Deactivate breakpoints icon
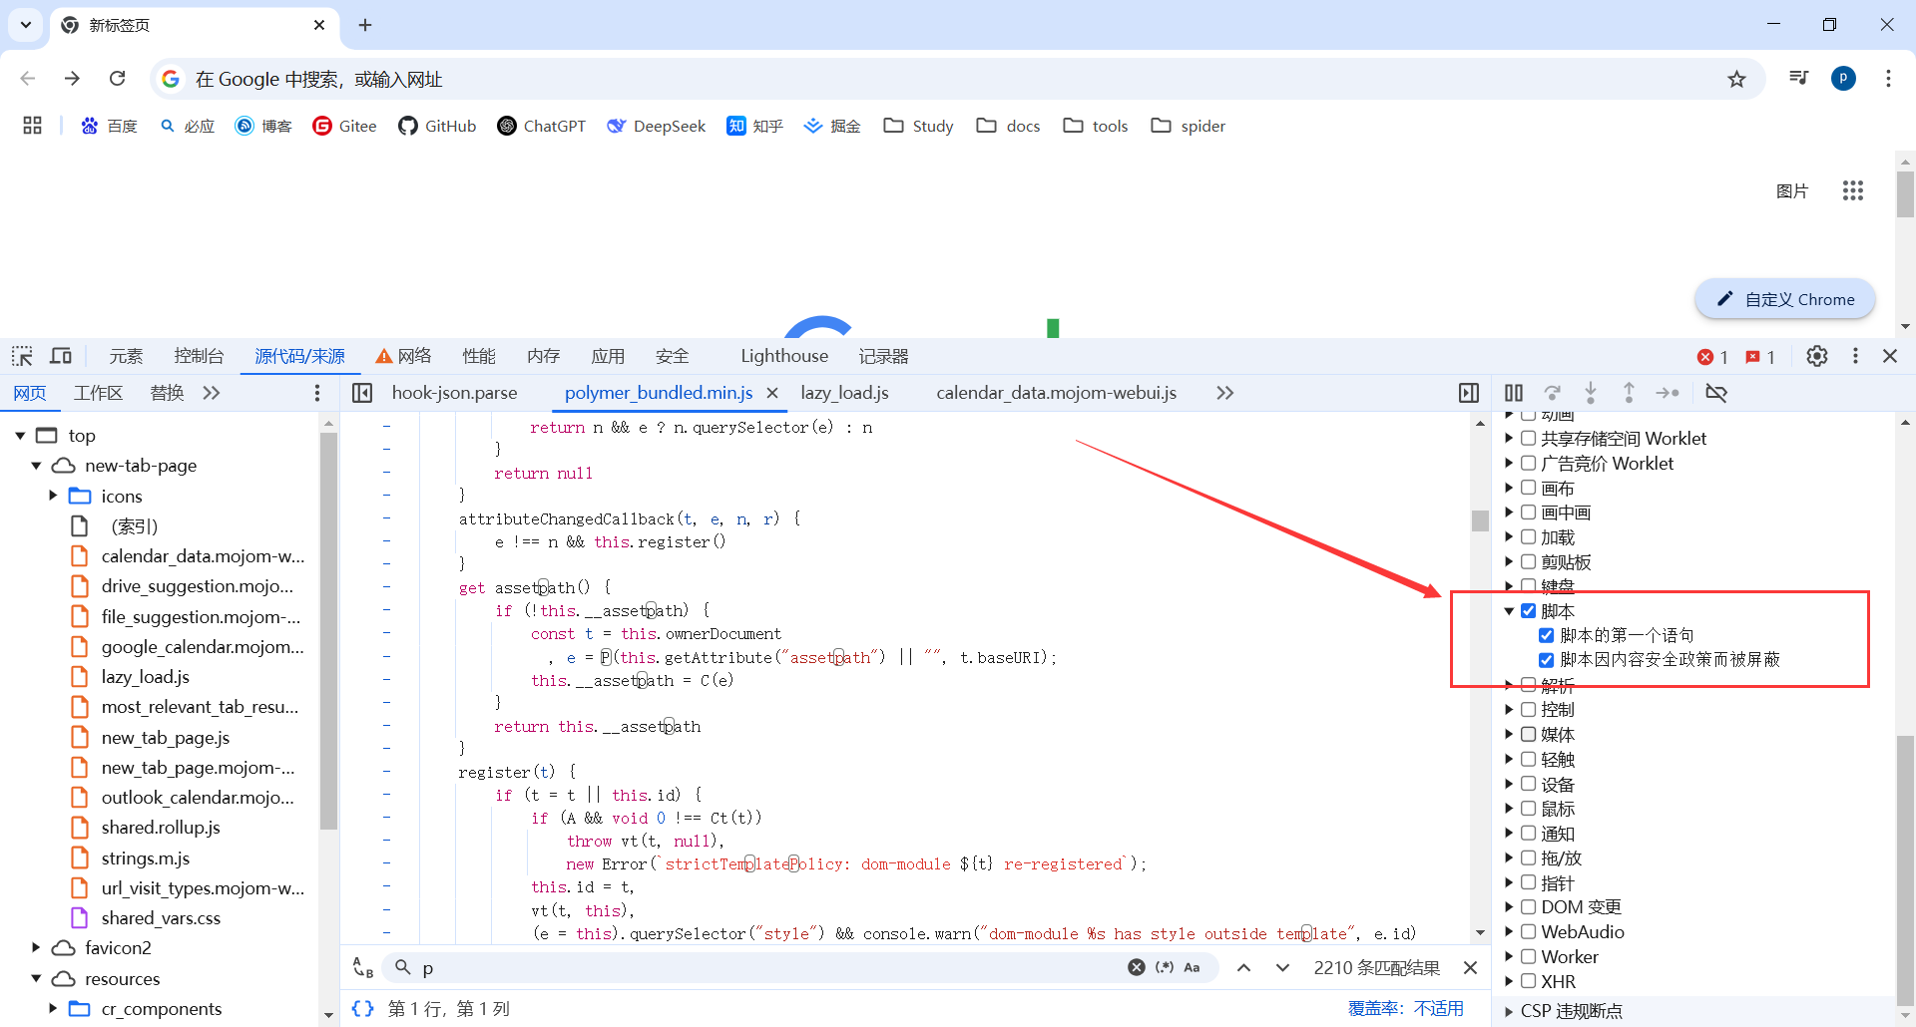Screen dimensions: 1916x1027 pos(1716,393)
